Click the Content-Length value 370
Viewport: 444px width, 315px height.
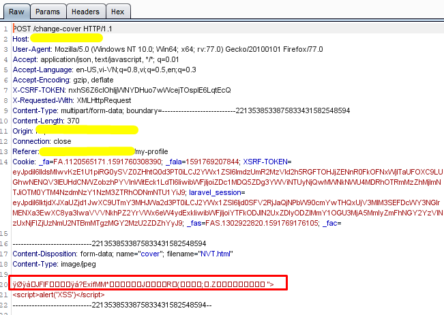73,121
